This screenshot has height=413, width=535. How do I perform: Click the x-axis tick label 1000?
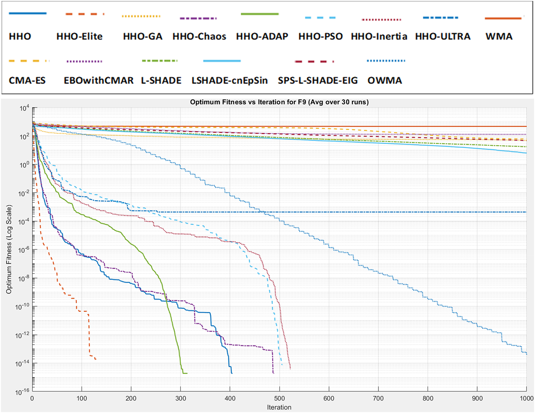[x=527, y=398]
